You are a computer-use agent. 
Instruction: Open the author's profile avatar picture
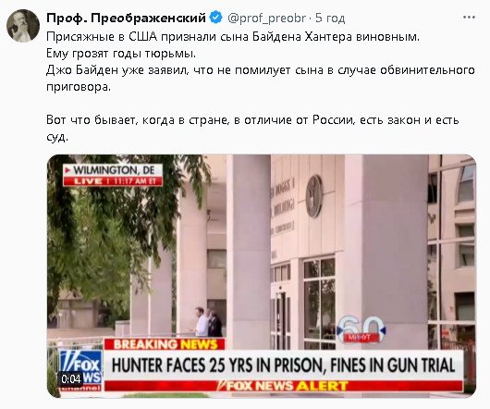click(x=23, y=26)
